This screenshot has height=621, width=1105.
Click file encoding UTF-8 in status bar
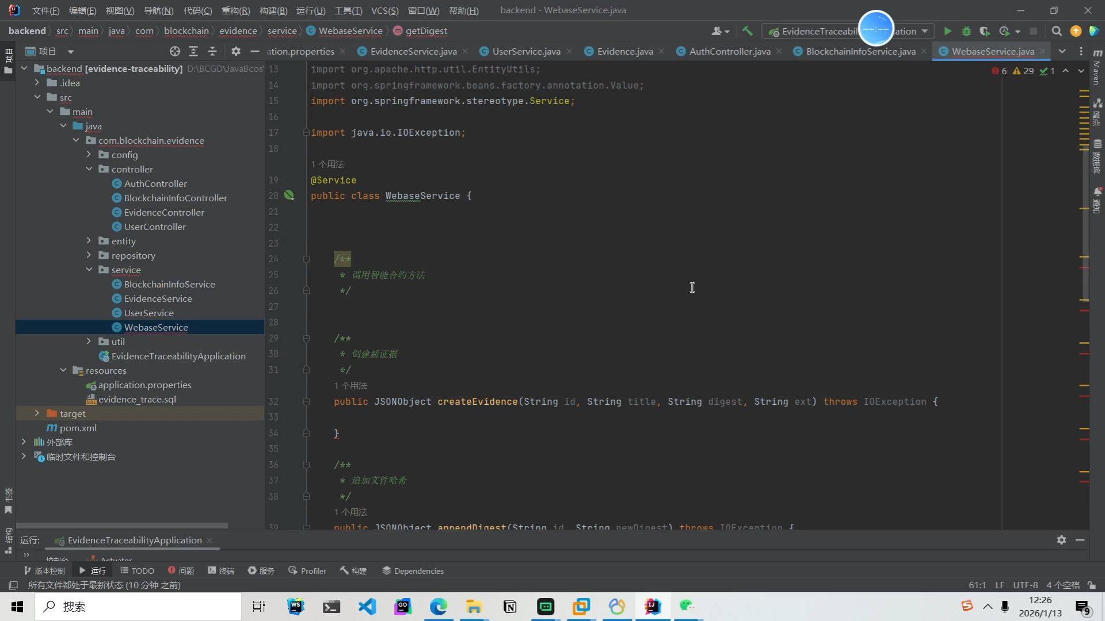click(x=1025, y=585)
